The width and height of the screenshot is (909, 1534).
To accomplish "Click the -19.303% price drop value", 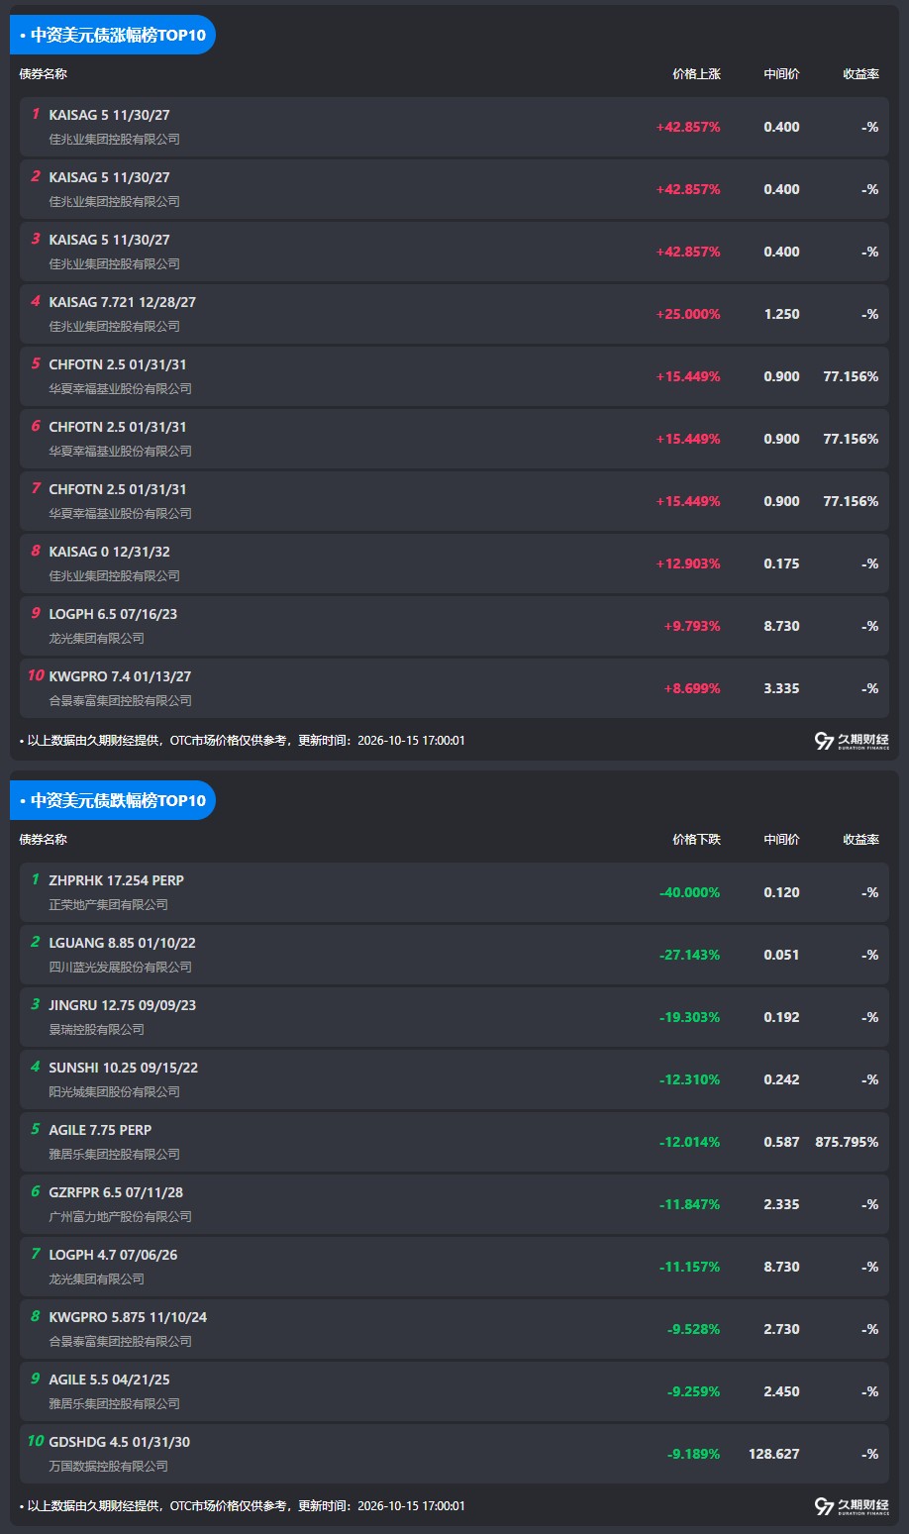I will (x=690, y=1017).
